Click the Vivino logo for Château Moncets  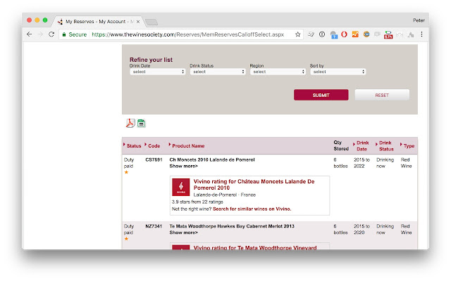(x=180, y=188)
